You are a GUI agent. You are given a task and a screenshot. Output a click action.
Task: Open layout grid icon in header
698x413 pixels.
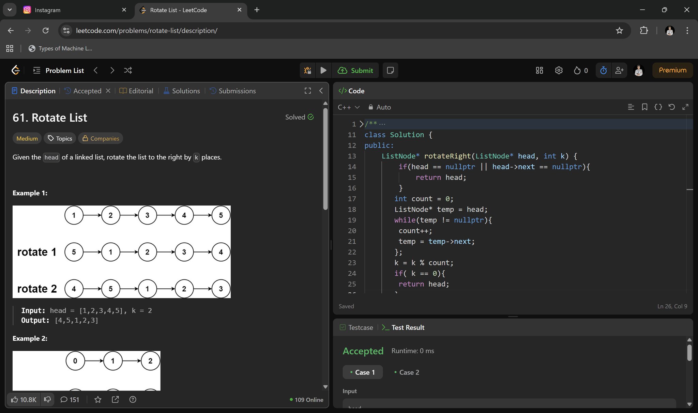click(x=539, y=70)
